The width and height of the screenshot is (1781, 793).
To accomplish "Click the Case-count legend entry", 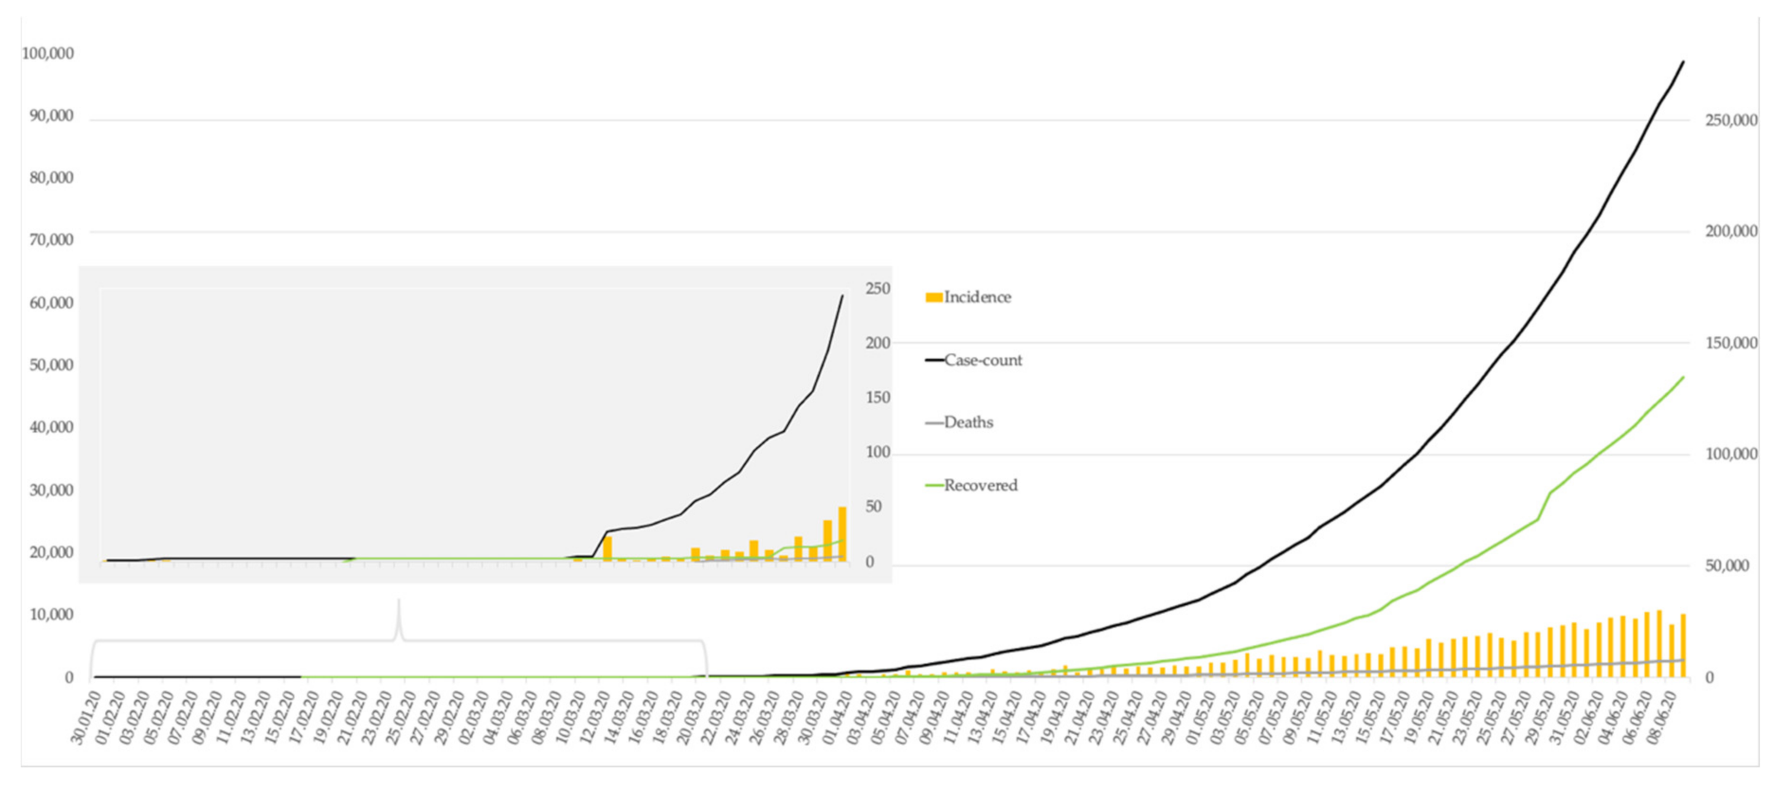I will [982, 360].
